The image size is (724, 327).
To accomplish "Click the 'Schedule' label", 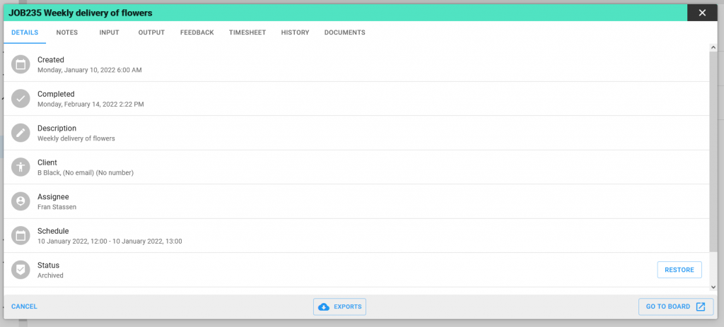I will pos(53,231).
